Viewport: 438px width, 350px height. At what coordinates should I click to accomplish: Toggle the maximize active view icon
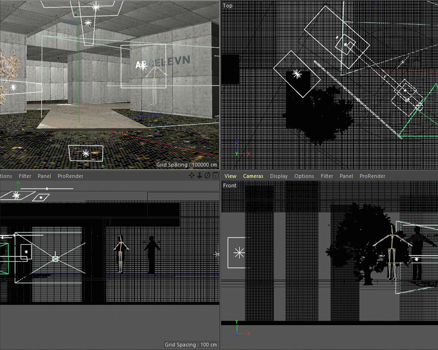215,175
